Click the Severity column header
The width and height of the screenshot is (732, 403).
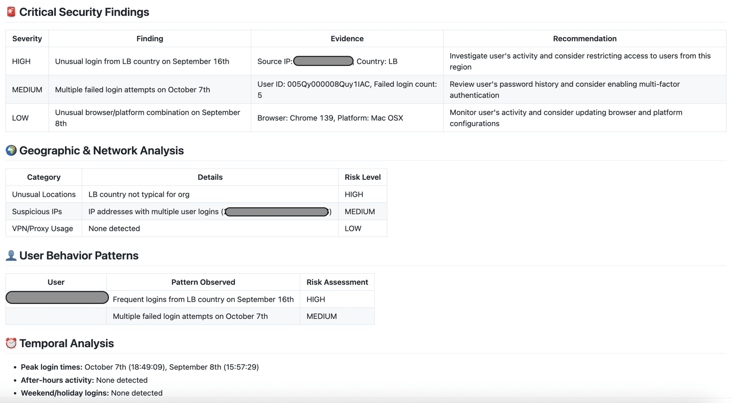point(27,39)
